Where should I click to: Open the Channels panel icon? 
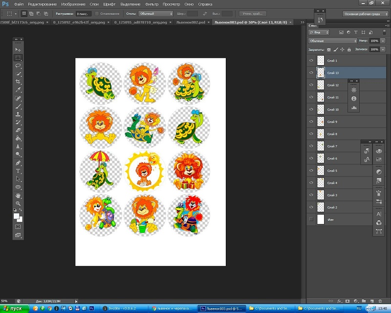[378, 223]
